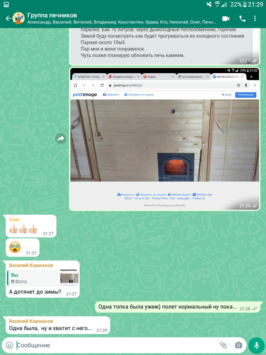Open the shared sauna stove screenshot
The width and height of the screenshot is (266, 355).
coord(164,139)
